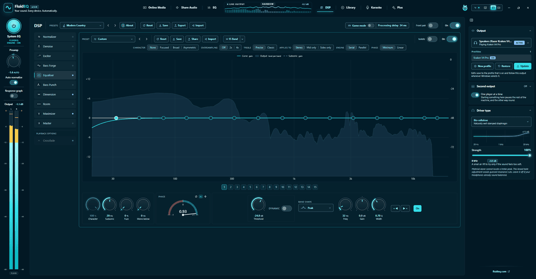Turn off Auto normalize switch
This screenshot has height=279, width=536.
[x=14, y=82]
